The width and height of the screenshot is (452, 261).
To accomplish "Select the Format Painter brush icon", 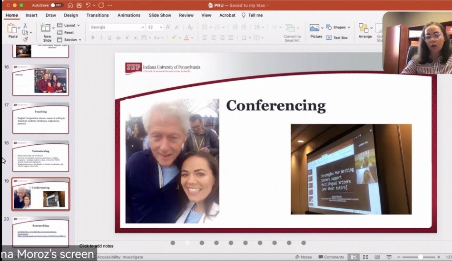I will coord(25,39).
